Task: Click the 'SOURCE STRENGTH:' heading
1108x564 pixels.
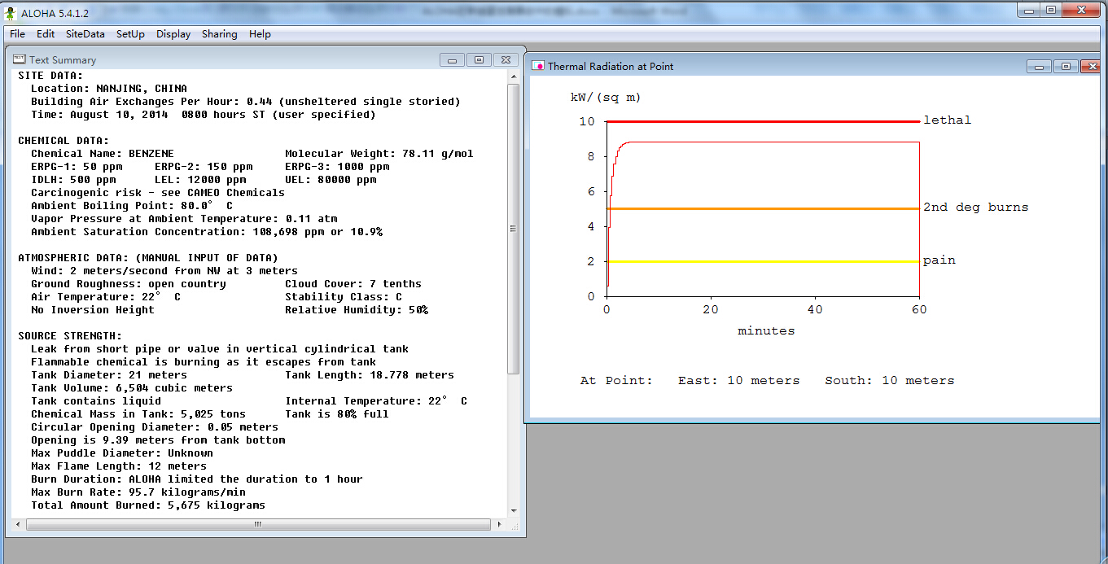Action: 70,336
